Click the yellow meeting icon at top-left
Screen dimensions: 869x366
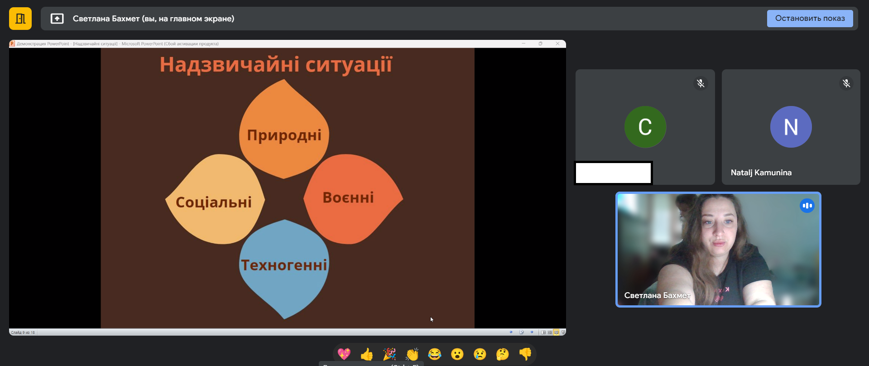point(20,19)
